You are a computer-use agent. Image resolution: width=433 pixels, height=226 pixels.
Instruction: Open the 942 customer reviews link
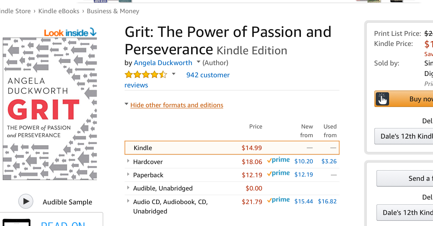pyautogui.click(x=208, y=75)
